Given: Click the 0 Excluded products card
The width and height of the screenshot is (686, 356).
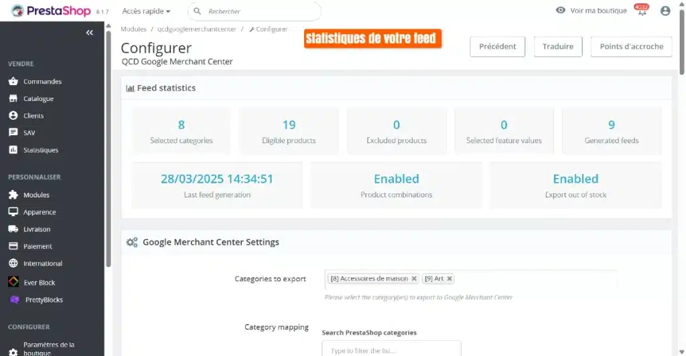Looking at the screenshot, I should (397, 131).
